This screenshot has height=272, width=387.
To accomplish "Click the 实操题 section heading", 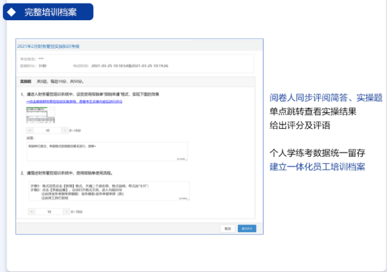I will 26,82.
